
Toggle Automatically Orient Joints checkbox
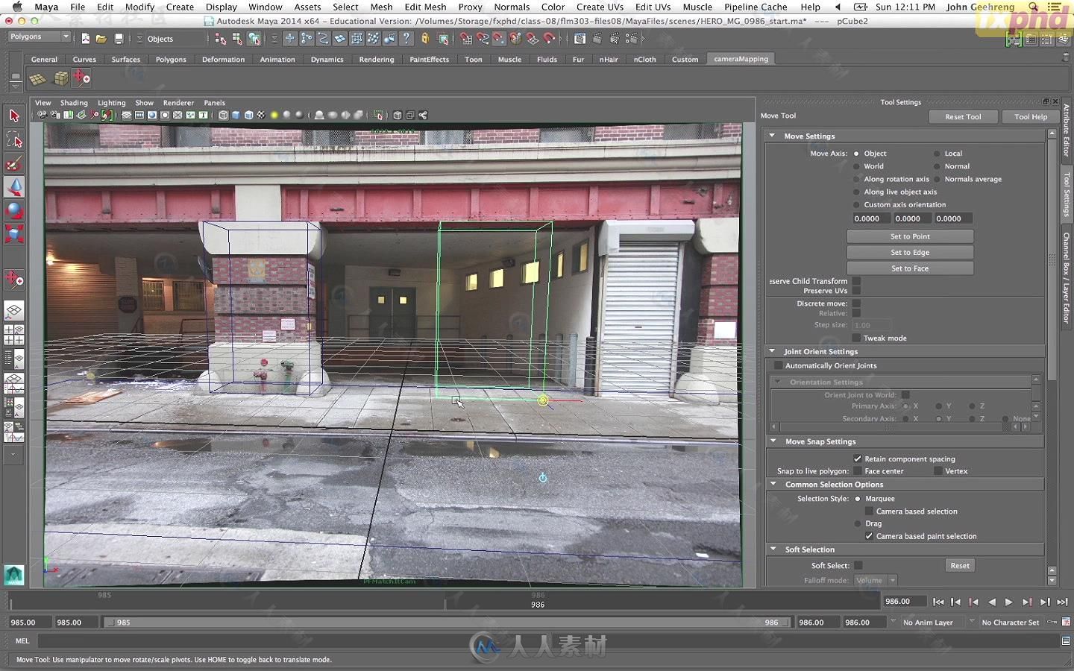point(778,365)
